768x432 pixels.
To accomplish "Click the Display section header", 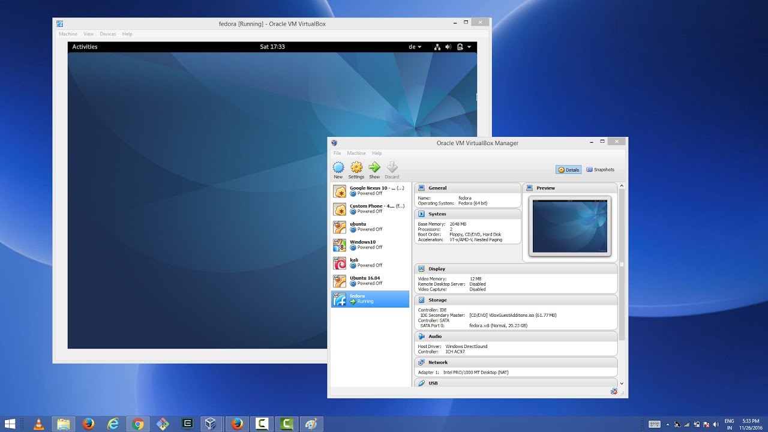I will [x=515, y=269].
